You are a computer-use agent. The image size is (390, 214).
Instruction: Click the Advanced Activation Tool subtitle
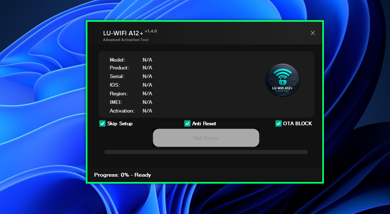(x=126, y=40)
